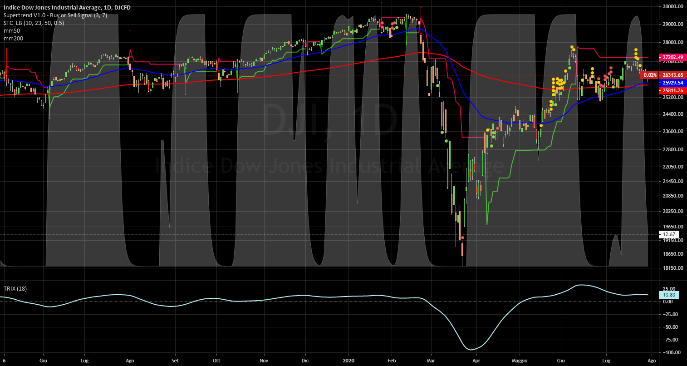The image size is (687, 366).
Task: Click the 0.02% change label
Action: coord(650,75)
